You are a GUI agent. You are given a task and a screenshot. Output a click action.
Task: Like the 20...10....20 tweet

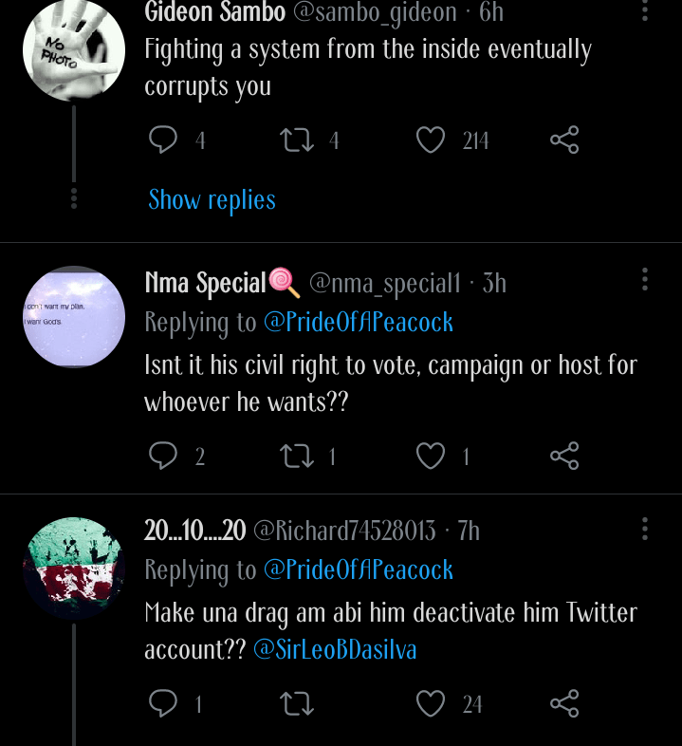(x=431, y=703)
